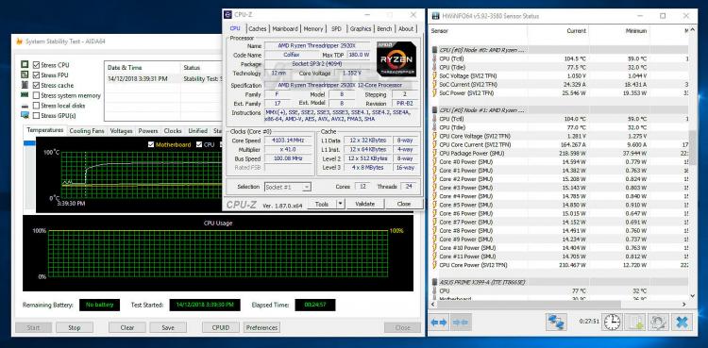Click the Close button in CPU-Z
The image size is (708, 348).
click(x=404, y=204)
